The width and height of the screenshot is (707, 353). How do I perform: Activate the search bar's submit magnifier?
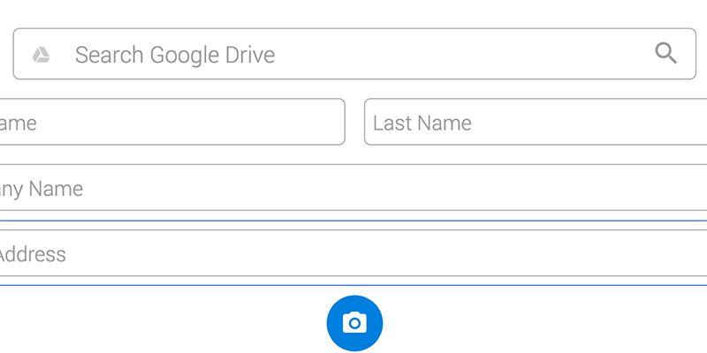coord(666,54)
